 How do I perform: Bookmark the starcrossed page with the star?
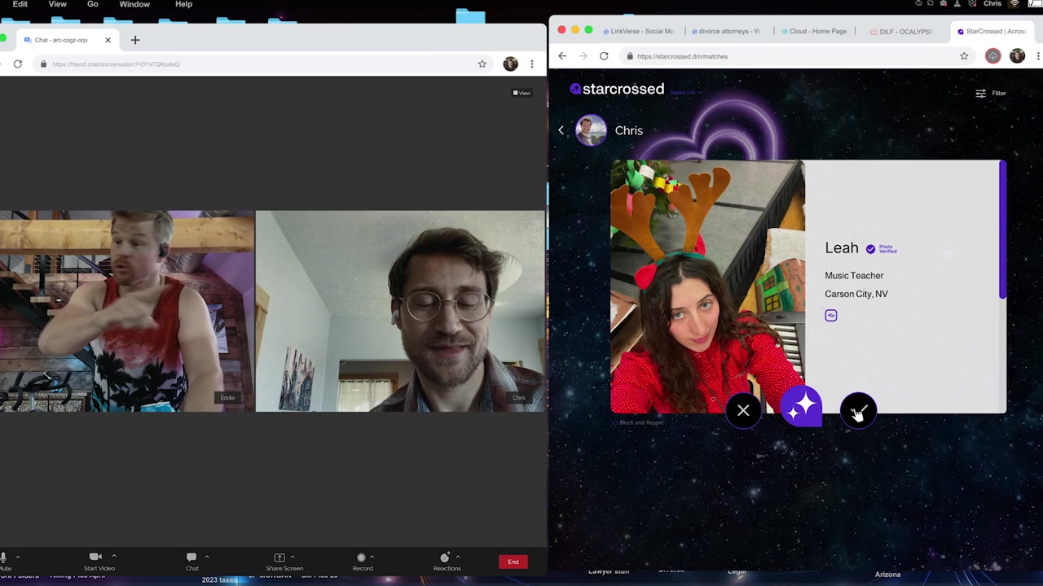964,56
